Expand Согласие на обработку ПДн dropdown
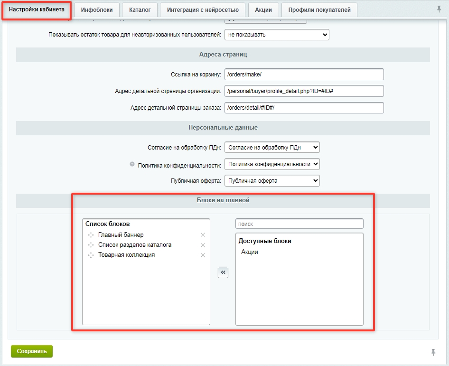Screen dimensions: 449x366 (272, 148)
